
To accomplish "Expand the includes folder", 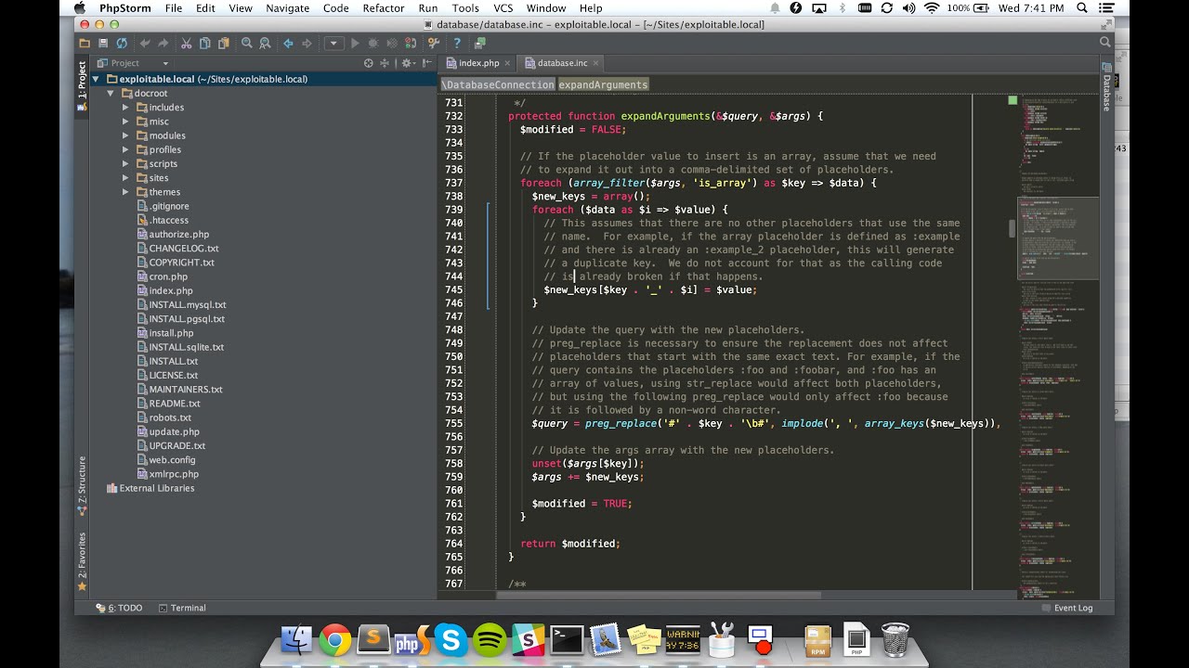I will [x=125, y=108].
